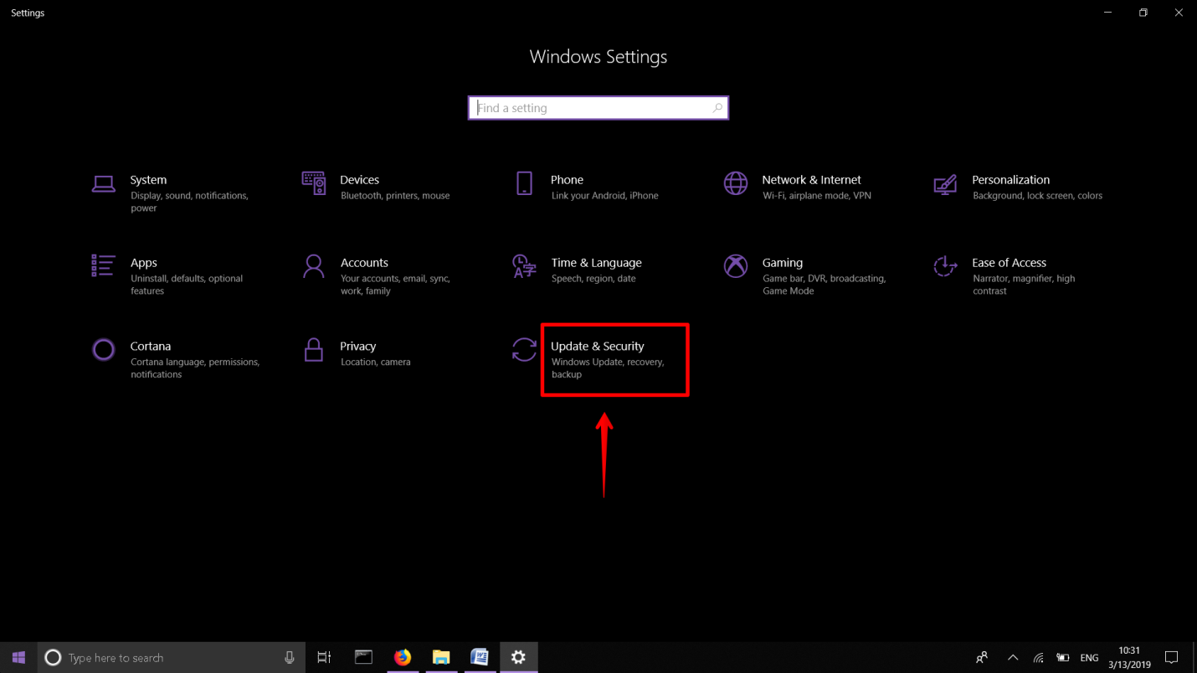Show hidden icons with the tray chevron
The image size is (1197, 673).
pyautogui.click(x=1012, y=658)
